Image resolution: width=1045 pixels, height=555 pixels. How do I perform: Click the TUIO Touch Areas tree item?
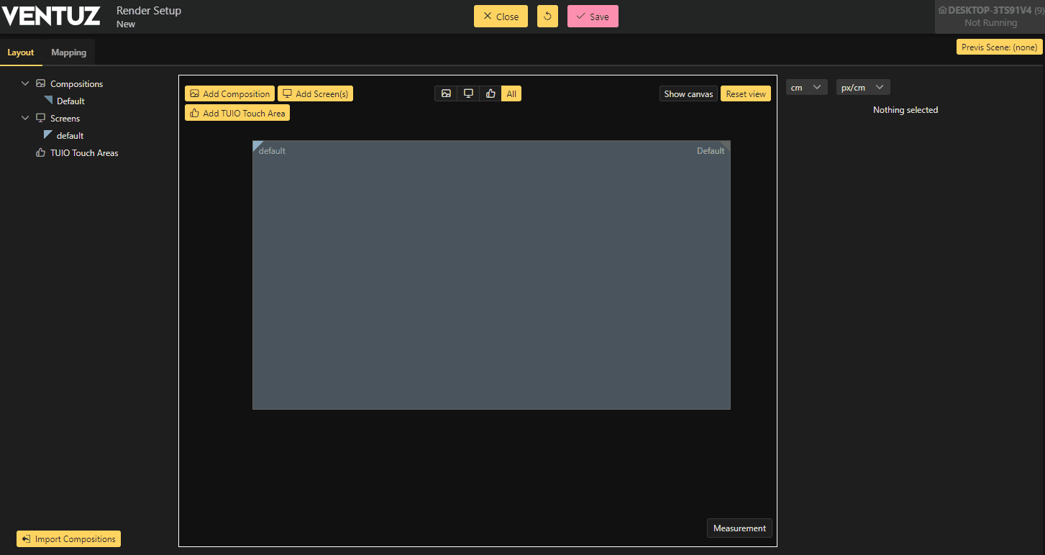[83, 153]
